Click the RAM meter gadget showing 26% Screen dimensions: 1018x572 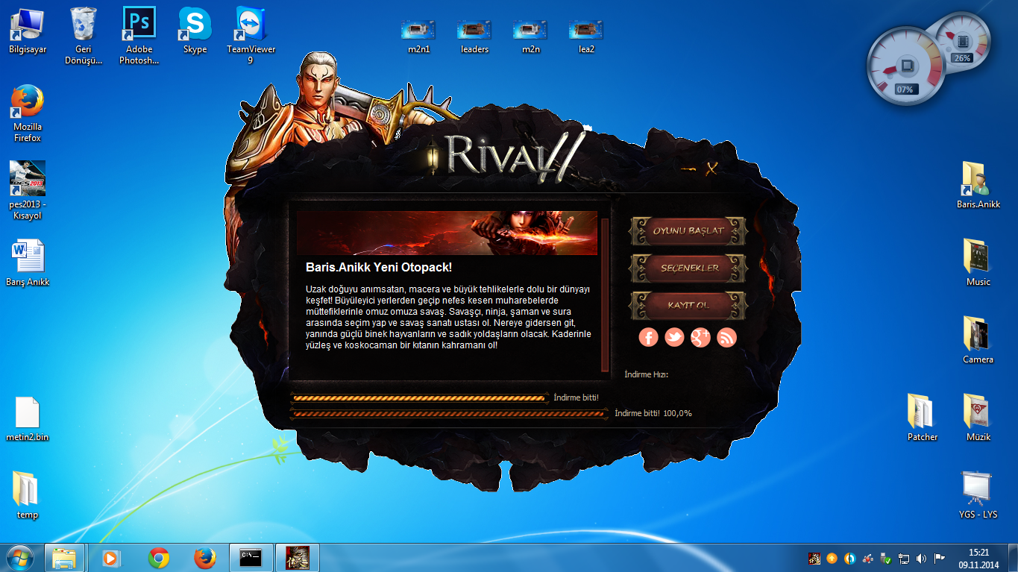pyautogui.click(x=963, y=41)
